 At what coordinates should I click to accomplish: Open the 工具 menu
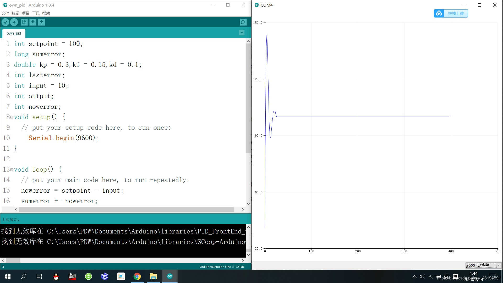36,13
